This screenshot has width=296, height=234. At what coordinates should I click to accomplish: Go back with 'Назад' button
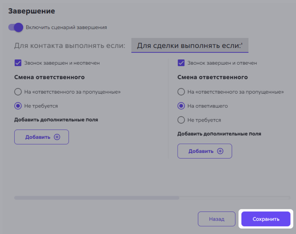point(217,219)
